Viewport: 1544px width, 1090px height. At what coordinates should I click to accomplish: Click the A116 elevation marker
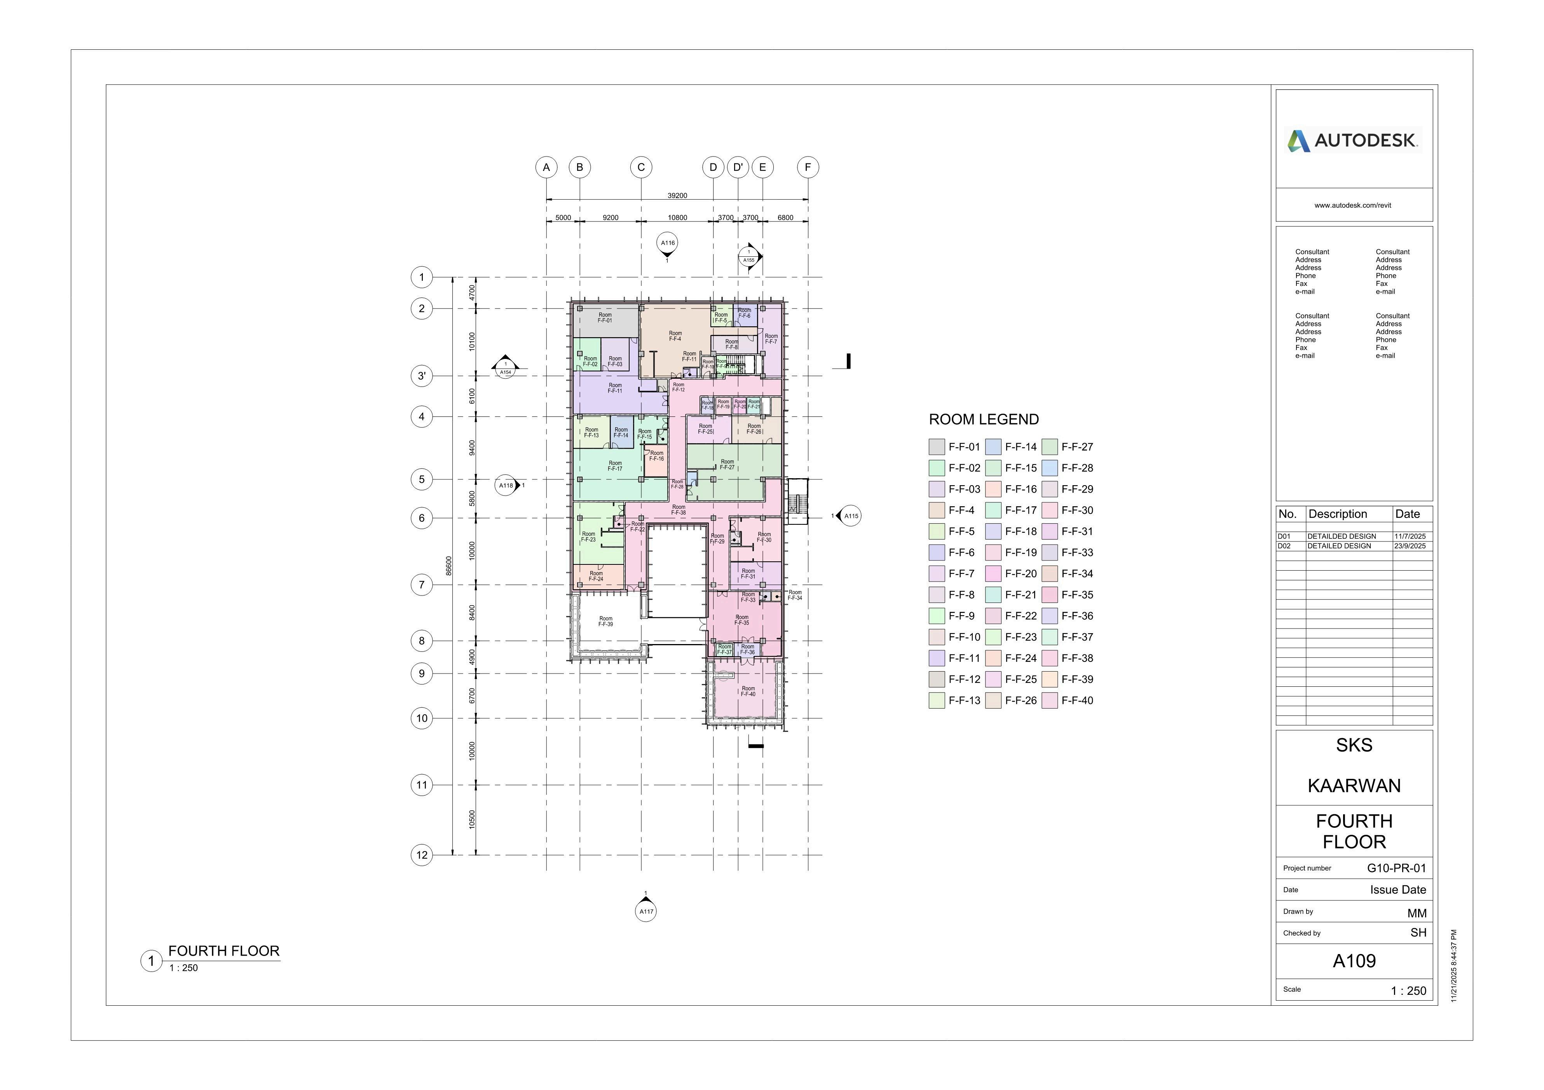[667, 243]
